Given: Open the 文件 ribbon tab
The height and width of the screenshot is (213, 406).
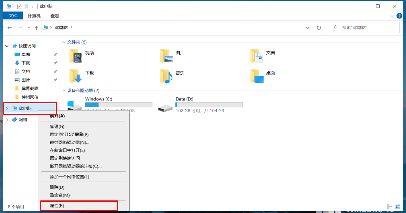Looking at the screenshot, I should (13, 15).
